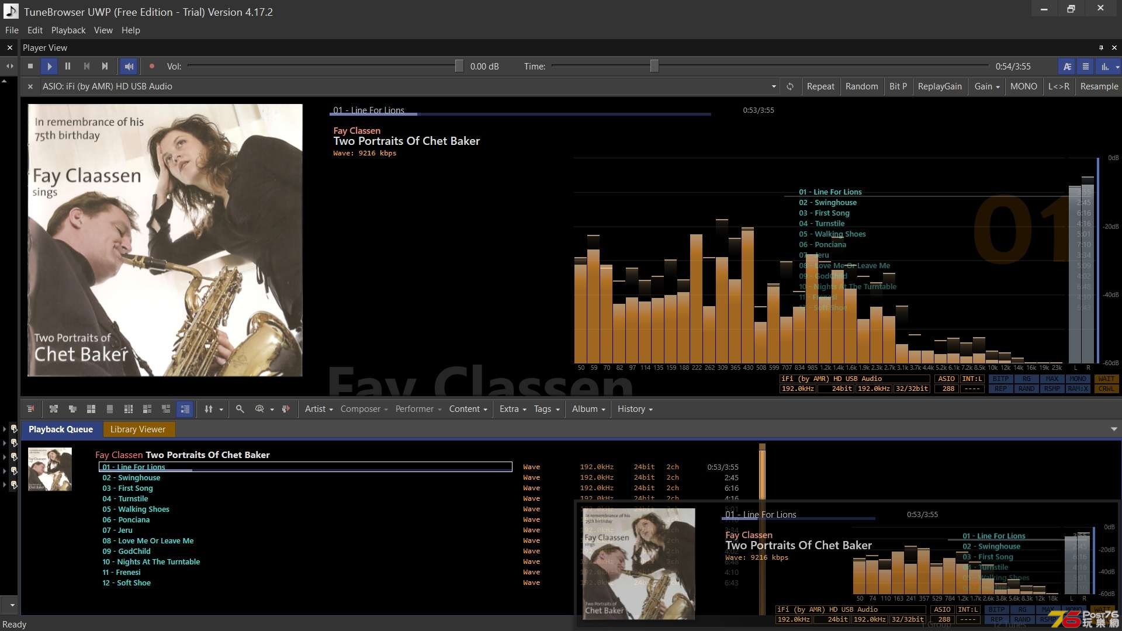Select track 12 - Soft Shoe in queue
Screen dimensions: 1122x631
tap(127, 583)
